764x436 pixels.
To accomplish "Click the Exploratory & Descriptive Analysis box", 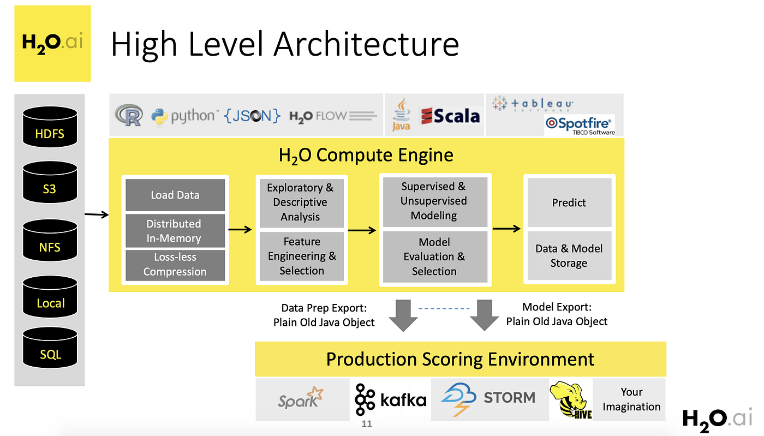I will click(x=302, y=202).
